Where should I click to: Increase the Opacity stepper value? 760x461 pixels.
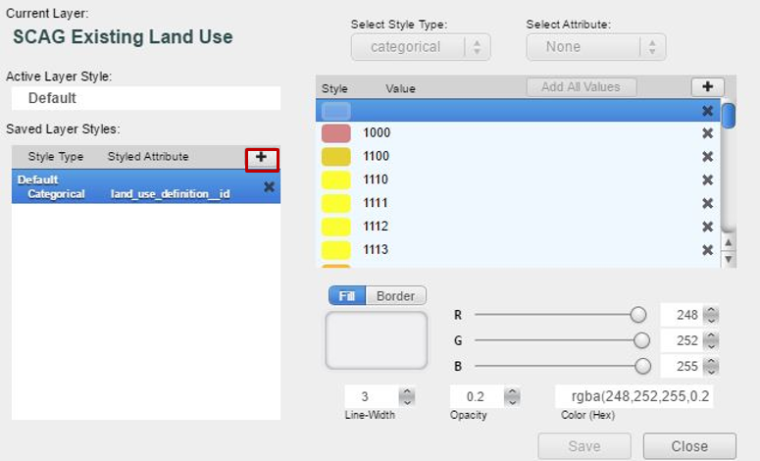(x=512, y=392)
